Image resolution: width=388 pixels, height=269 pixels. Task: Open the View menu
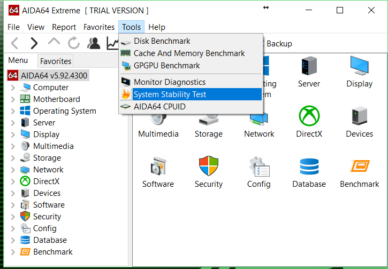[x=36, y=27]
